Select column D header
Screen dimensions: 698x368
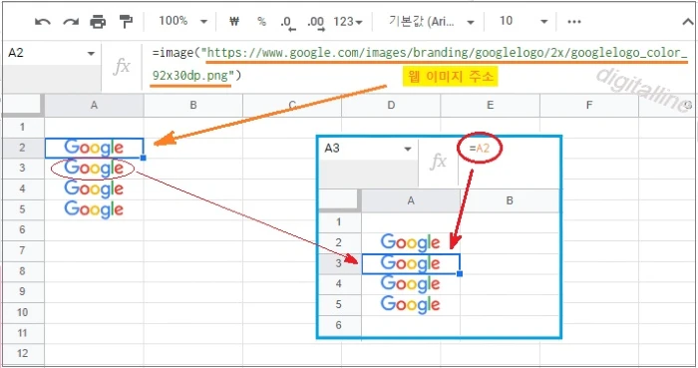(391, 106)
